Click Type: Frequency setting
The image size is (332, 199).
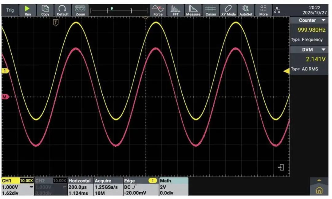point(306,40)
